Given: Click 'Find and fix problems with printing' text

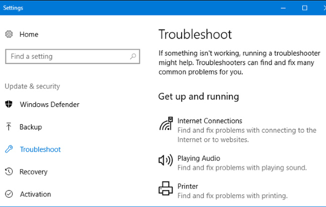Looking at the screenshot, I should 232,196.
